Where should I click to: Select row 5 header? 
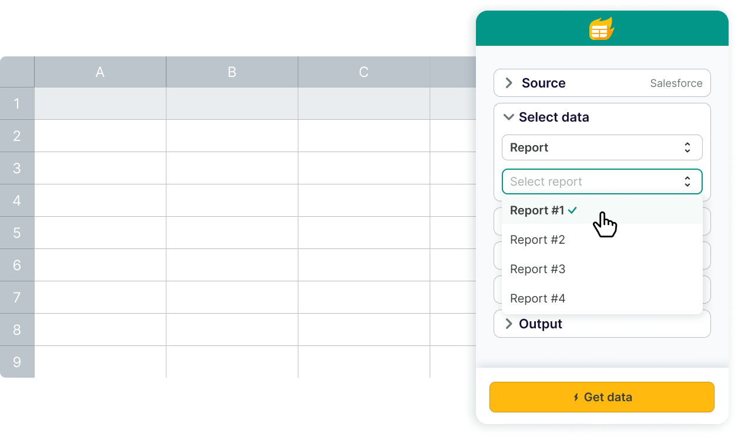pyautogui.click(x=17, y=233)
